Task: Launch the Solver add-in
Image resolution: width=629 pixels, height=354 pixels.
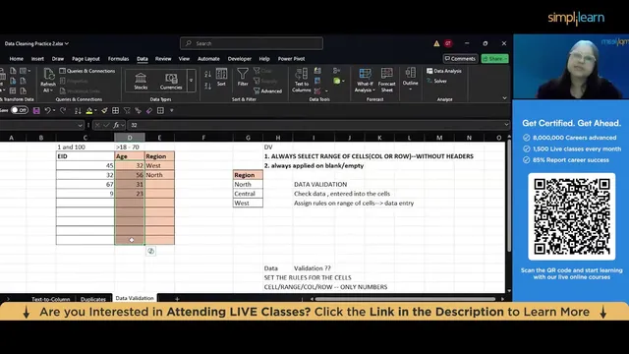Action: (x=436, y=81)
